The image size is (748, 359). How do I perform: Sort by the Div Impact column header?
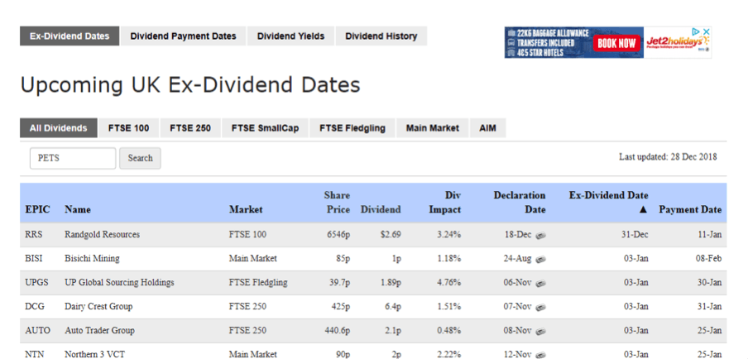click(445, 203)
